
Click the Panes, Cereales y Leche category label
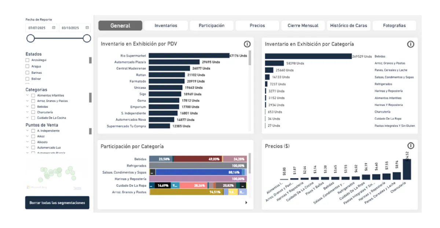click(391, 70)
